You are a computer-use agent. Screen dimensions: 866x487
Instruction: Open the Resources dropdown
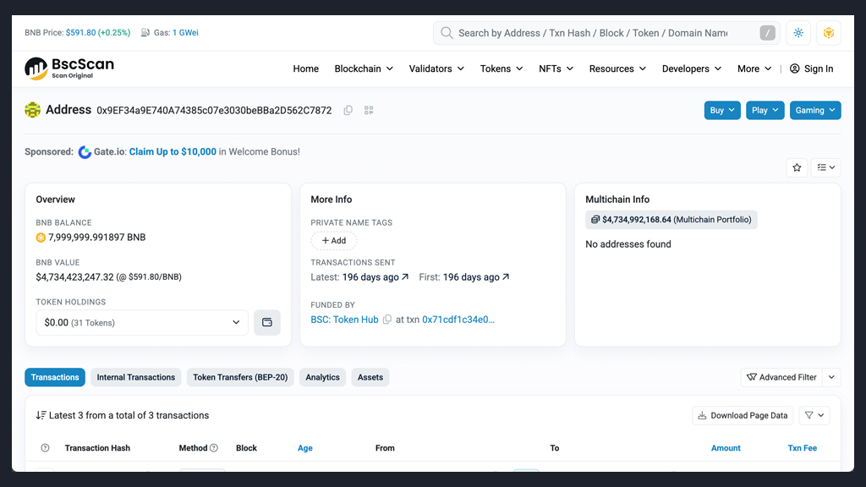(617, 68)
